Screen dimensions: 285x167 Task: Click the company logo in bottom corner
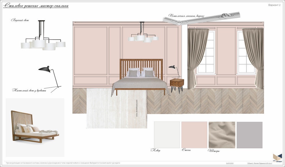(277, 158)
